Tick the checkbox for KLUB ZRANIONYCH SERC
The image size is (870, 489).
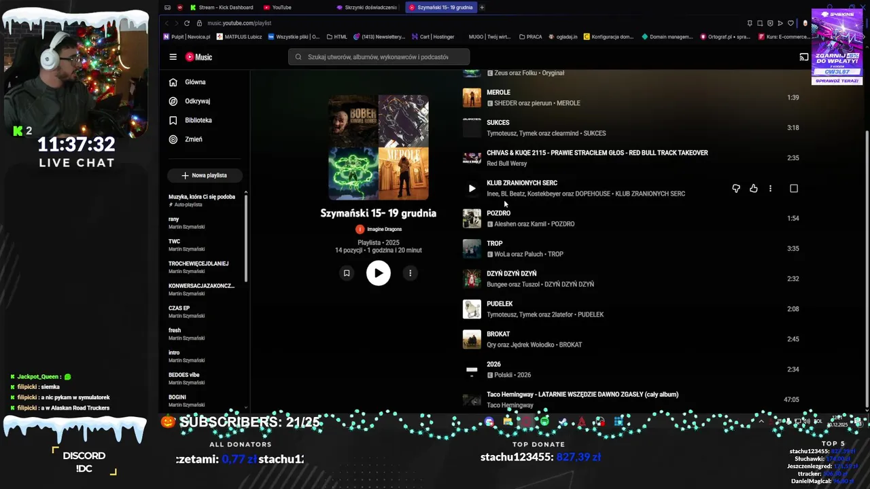pyautogui.click(x=794, y=188)
